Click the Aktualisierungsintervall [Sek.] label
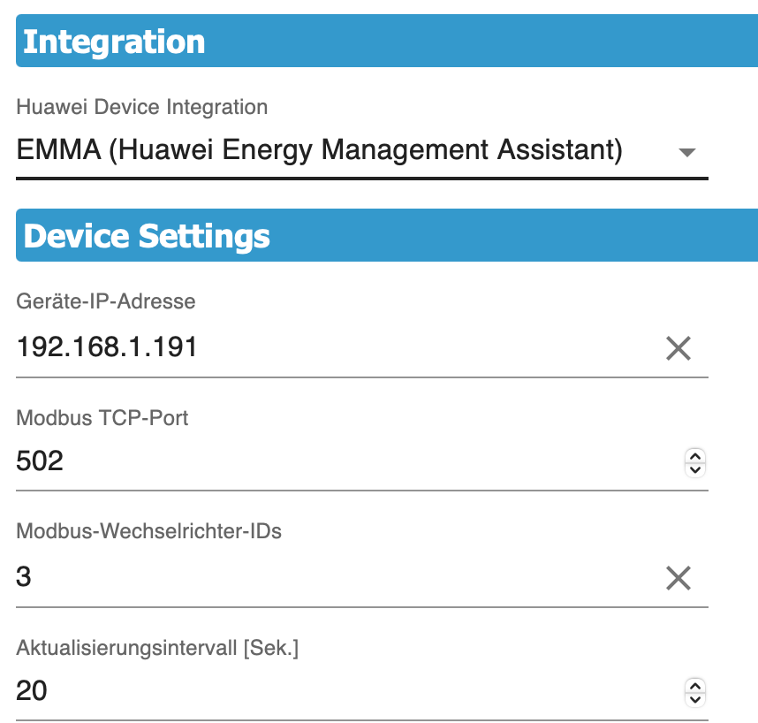758x723 pixels. (157, 648)
